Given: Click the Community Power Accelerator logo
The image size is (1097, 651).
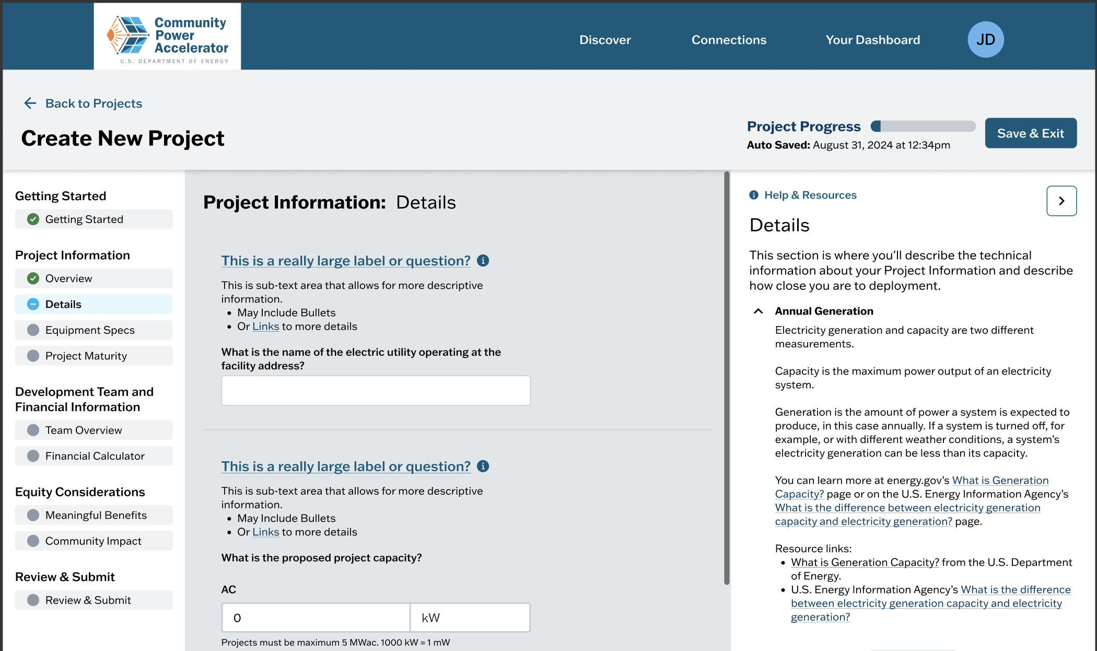Looking at the screenshot, I should [167, 37].
